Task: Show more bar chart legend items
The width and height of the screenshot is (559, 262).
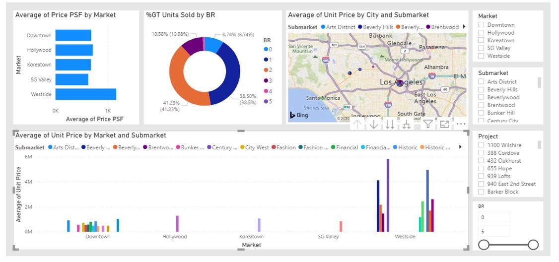Action: [460, 147]
